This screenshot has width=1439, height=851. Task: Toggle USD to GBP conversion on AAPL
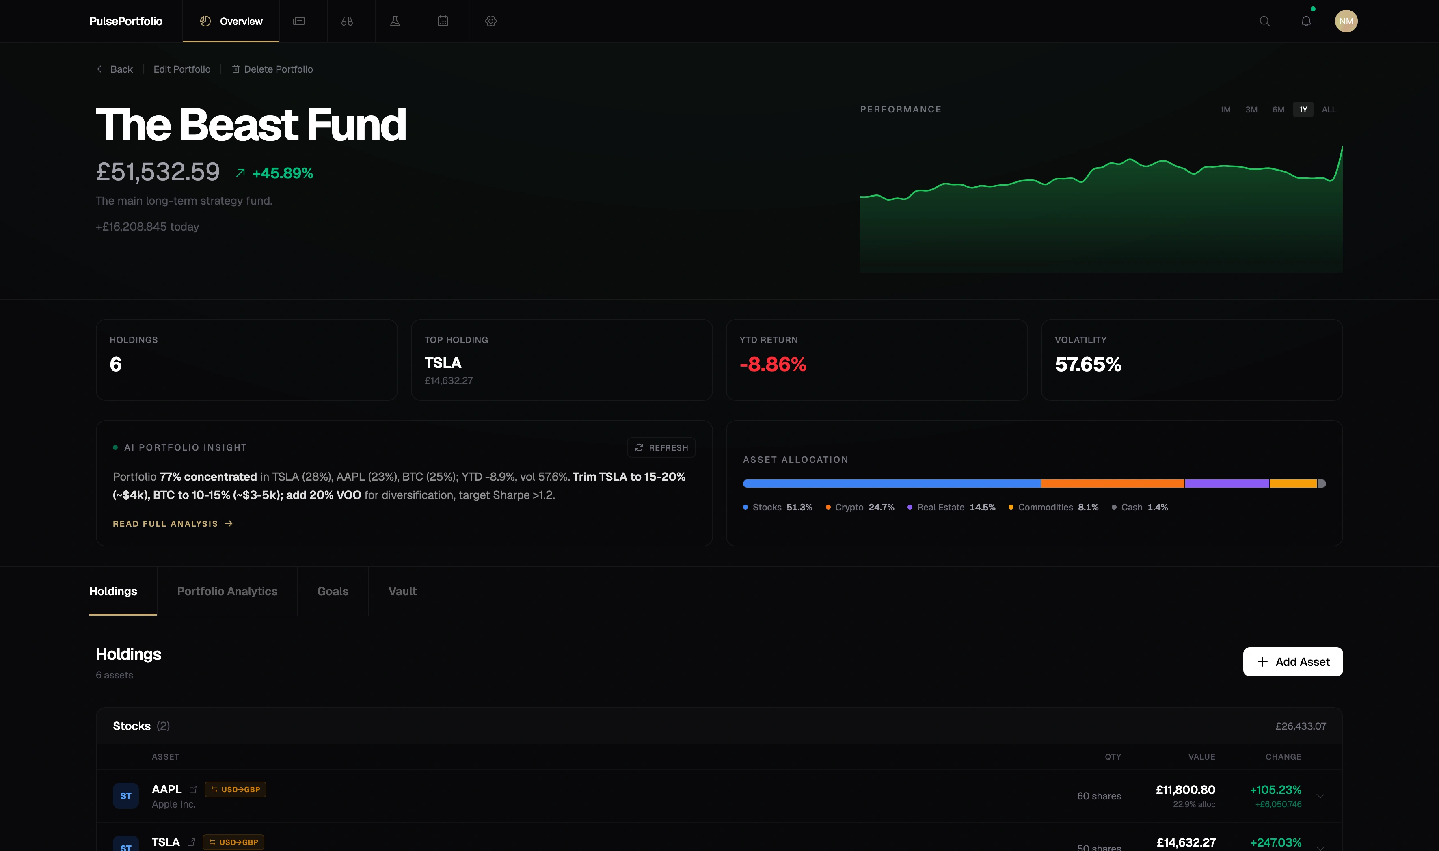[x=235, y=789]
